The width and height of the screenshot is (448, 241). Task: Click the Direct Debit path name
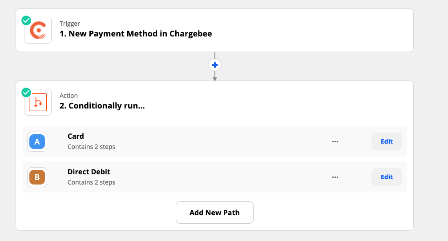coord(89,172)
